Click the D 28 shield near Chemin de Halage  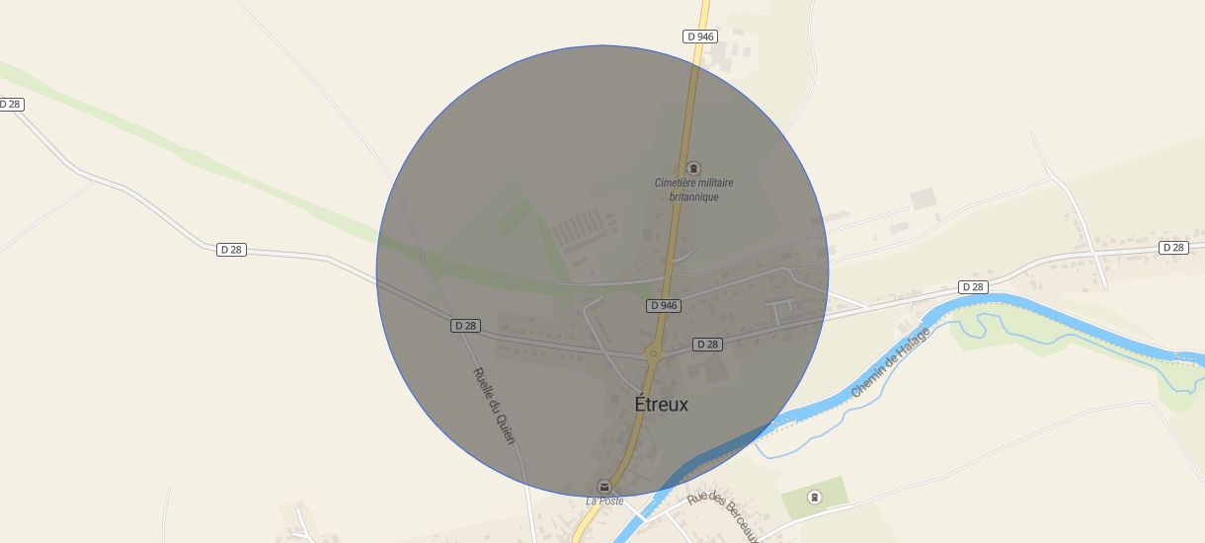(973, 287)
